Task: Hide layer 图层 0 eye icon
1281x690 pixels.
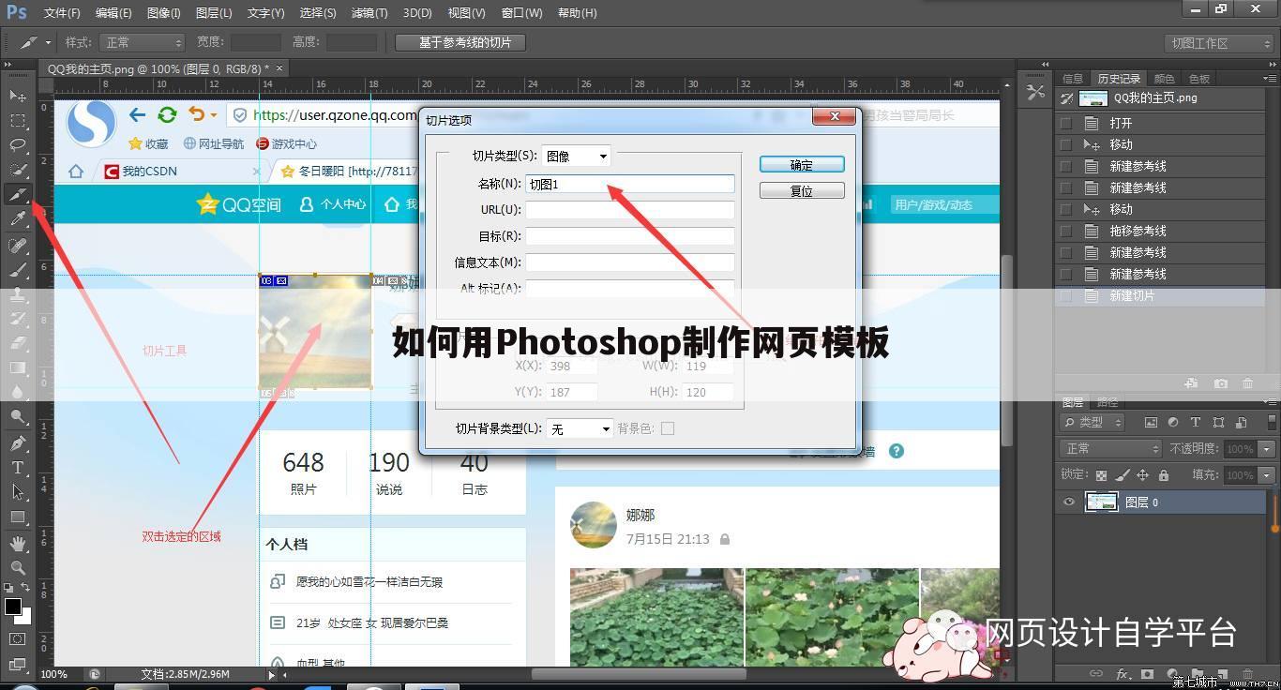Action: 1068,502
